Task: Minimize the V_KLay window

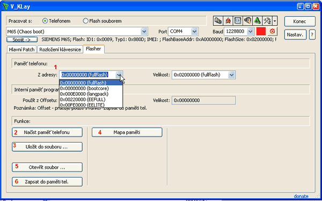Action: coord(301,6)
